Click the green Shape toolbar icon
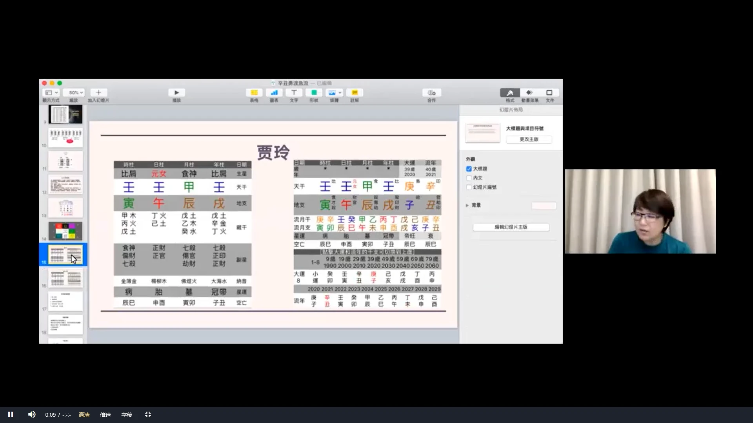 (314, 93)
